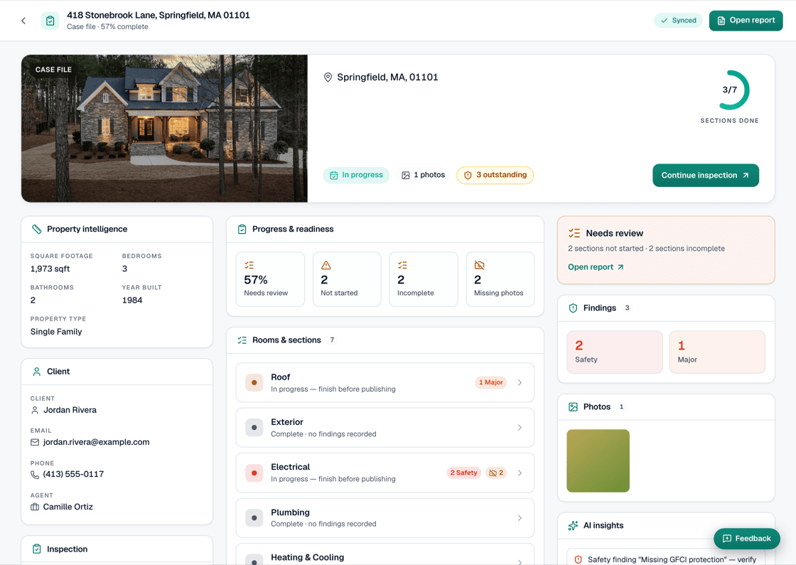The width and height of the screenshot is (796, 565).
Task: Click the email jordan.rivera@example.com
Action: (x=97, y=442)
